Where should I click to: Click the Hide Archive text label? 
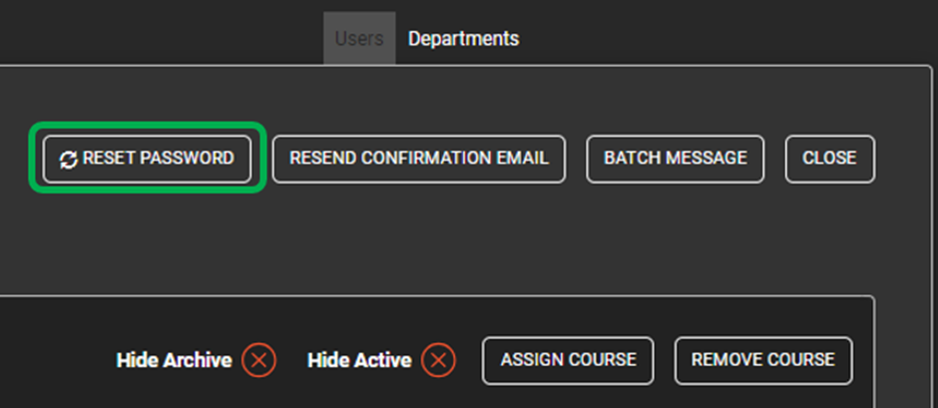pos(174,360)
